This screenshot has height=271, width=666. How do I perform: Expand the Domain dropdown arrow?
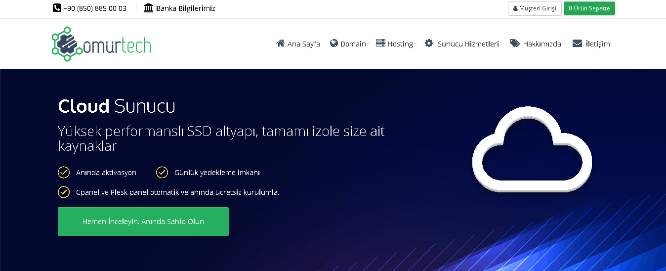click(369, 44)
